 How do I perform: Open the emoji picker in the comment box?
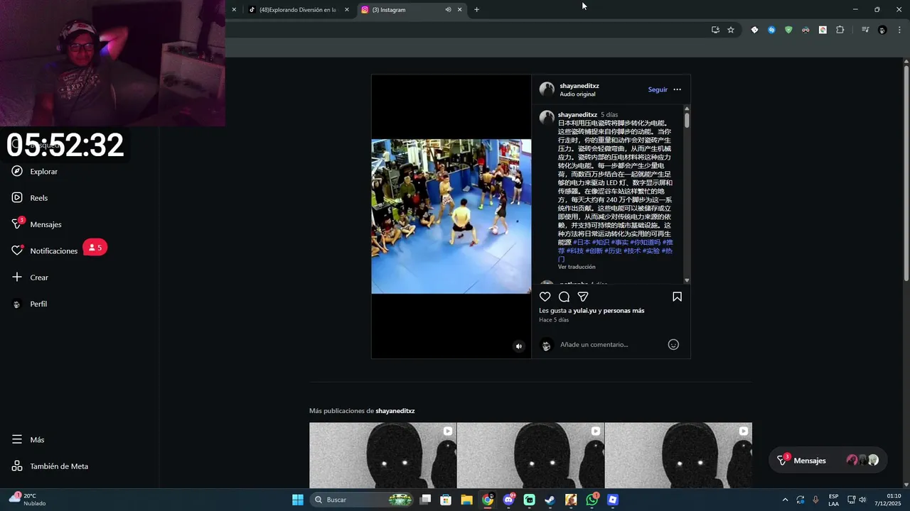[x=673, y=344]
